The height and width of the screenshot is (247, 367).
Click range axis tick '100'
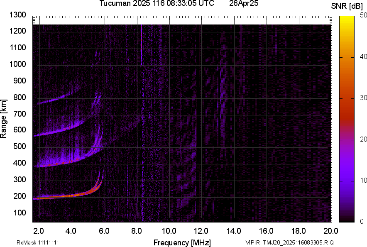pos(20,213)
